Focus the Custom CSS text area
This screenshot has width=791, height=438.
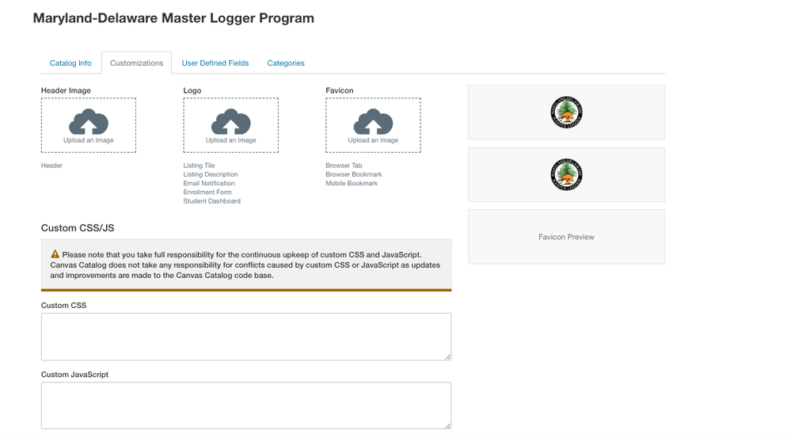(245, 337)
